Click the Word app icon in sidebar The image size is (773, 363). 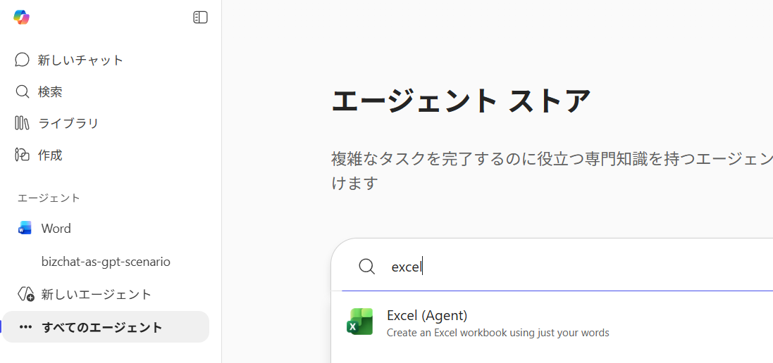(25, 229)
